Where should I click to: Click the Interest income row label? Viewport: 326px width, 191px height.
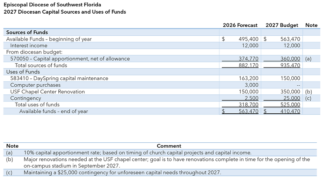coord(29,45)
